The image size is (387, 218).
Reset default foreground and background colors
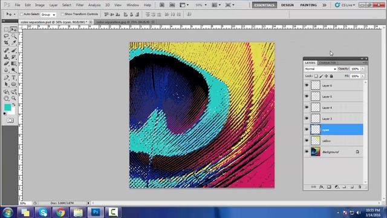pos(5,114)
